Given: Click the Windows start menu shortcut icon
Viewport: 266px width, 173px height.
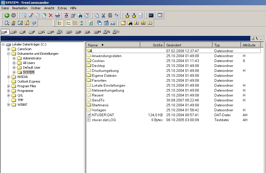Looking at the screenshot, I should pos(14,23).
